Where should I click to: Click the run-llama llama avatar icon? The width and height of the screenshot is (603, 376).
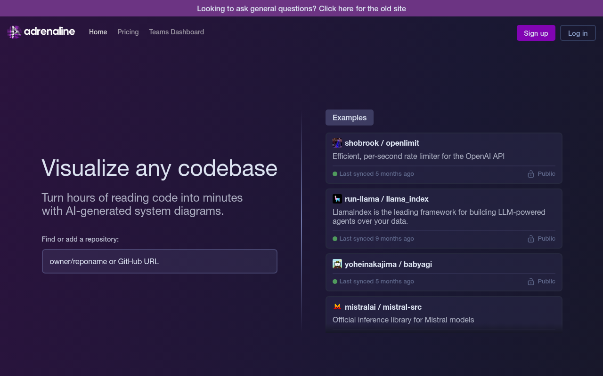(x=337, y=198)
